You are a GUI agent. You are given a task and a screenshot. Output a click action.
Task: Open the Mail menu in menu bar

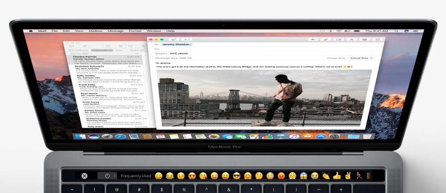[x=42, y=31]
